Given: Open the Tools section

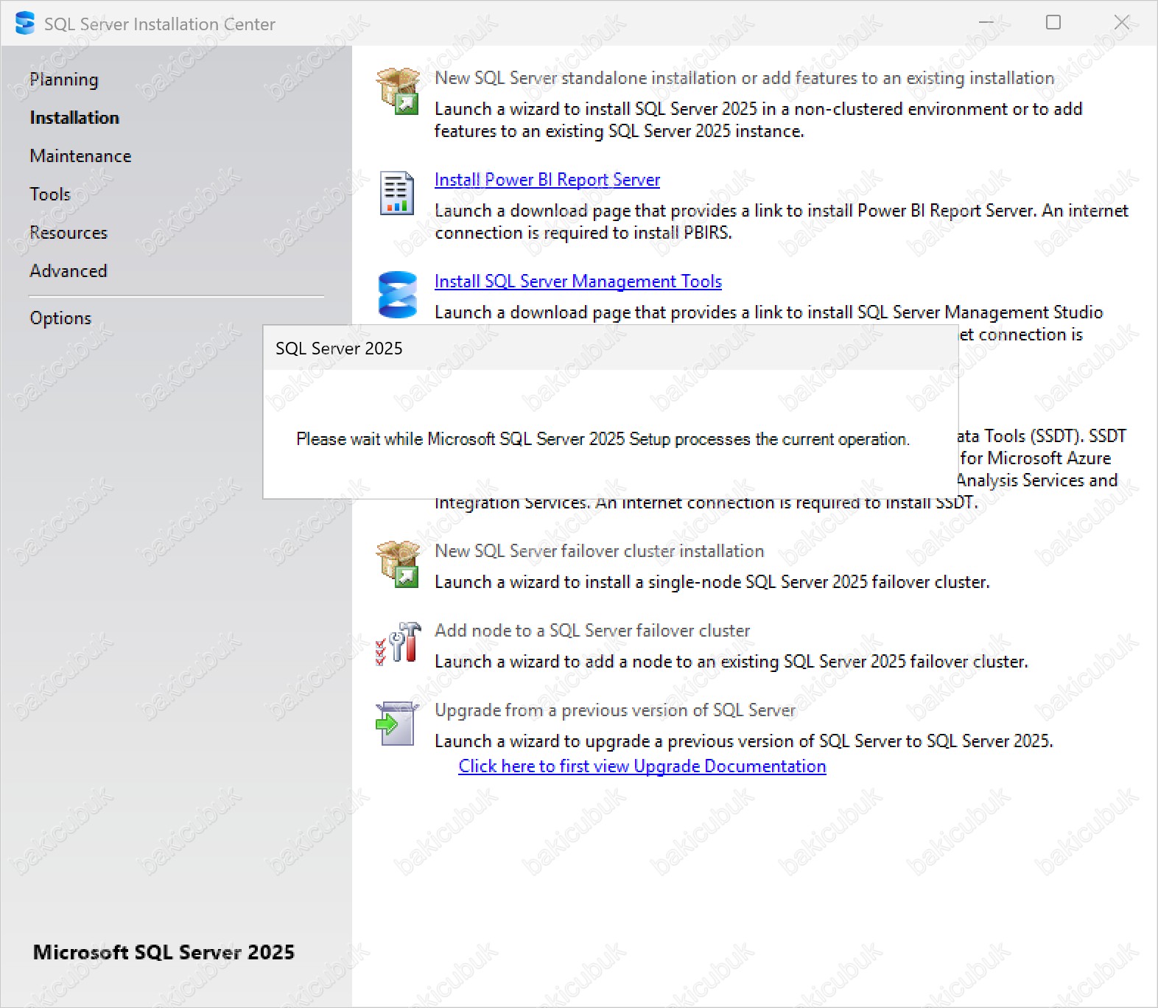Looking at the screenshot, I should click(50, 195).
